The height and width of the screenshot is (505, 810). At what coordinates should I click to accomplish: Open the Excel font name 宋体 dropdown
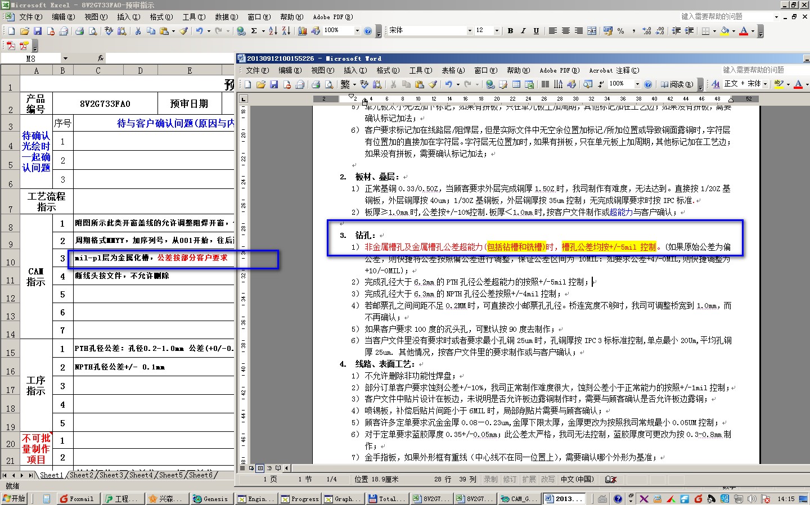tap(470, 31)
